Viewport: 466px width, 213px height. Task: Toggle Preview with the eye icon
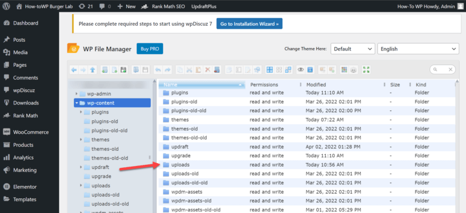(300, 70)
